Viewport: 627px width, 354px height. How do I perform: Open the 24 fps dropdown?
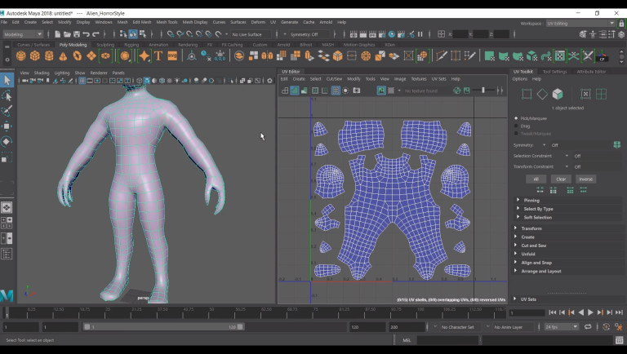[x=562, y=327]
